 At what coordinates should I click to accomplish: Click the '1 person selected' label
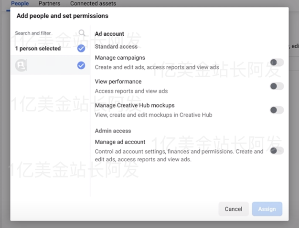coord(38,49)
